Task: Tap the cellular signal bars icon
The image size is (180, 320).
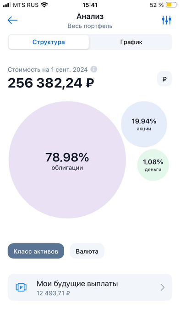Action: click(7, 5)
